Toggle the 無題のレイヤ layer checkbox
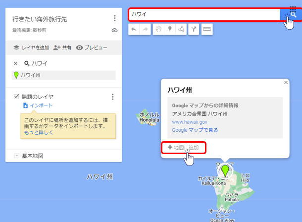302x222 pixels. (x=16, y=96)
